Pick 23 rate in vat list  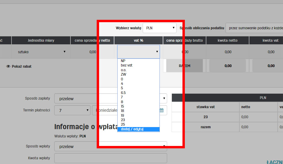click(139, 120)
